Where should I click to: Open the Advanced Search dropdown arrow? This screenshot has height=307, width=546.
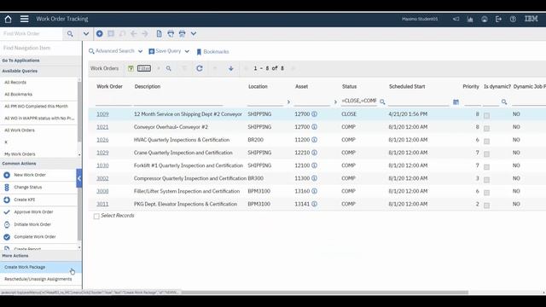140,51
